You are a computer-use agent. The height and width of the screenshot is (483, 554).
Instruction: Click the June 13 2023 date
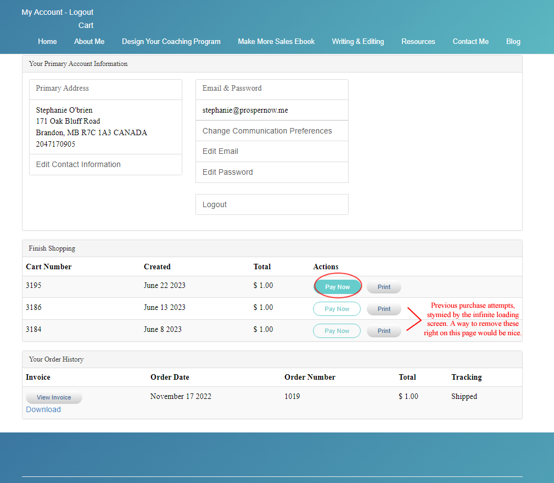(x=165, y=307)
